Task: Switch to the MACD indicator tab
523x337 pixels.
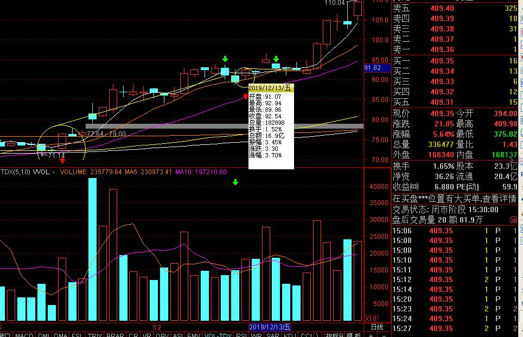Action: (x=24, y=335)
